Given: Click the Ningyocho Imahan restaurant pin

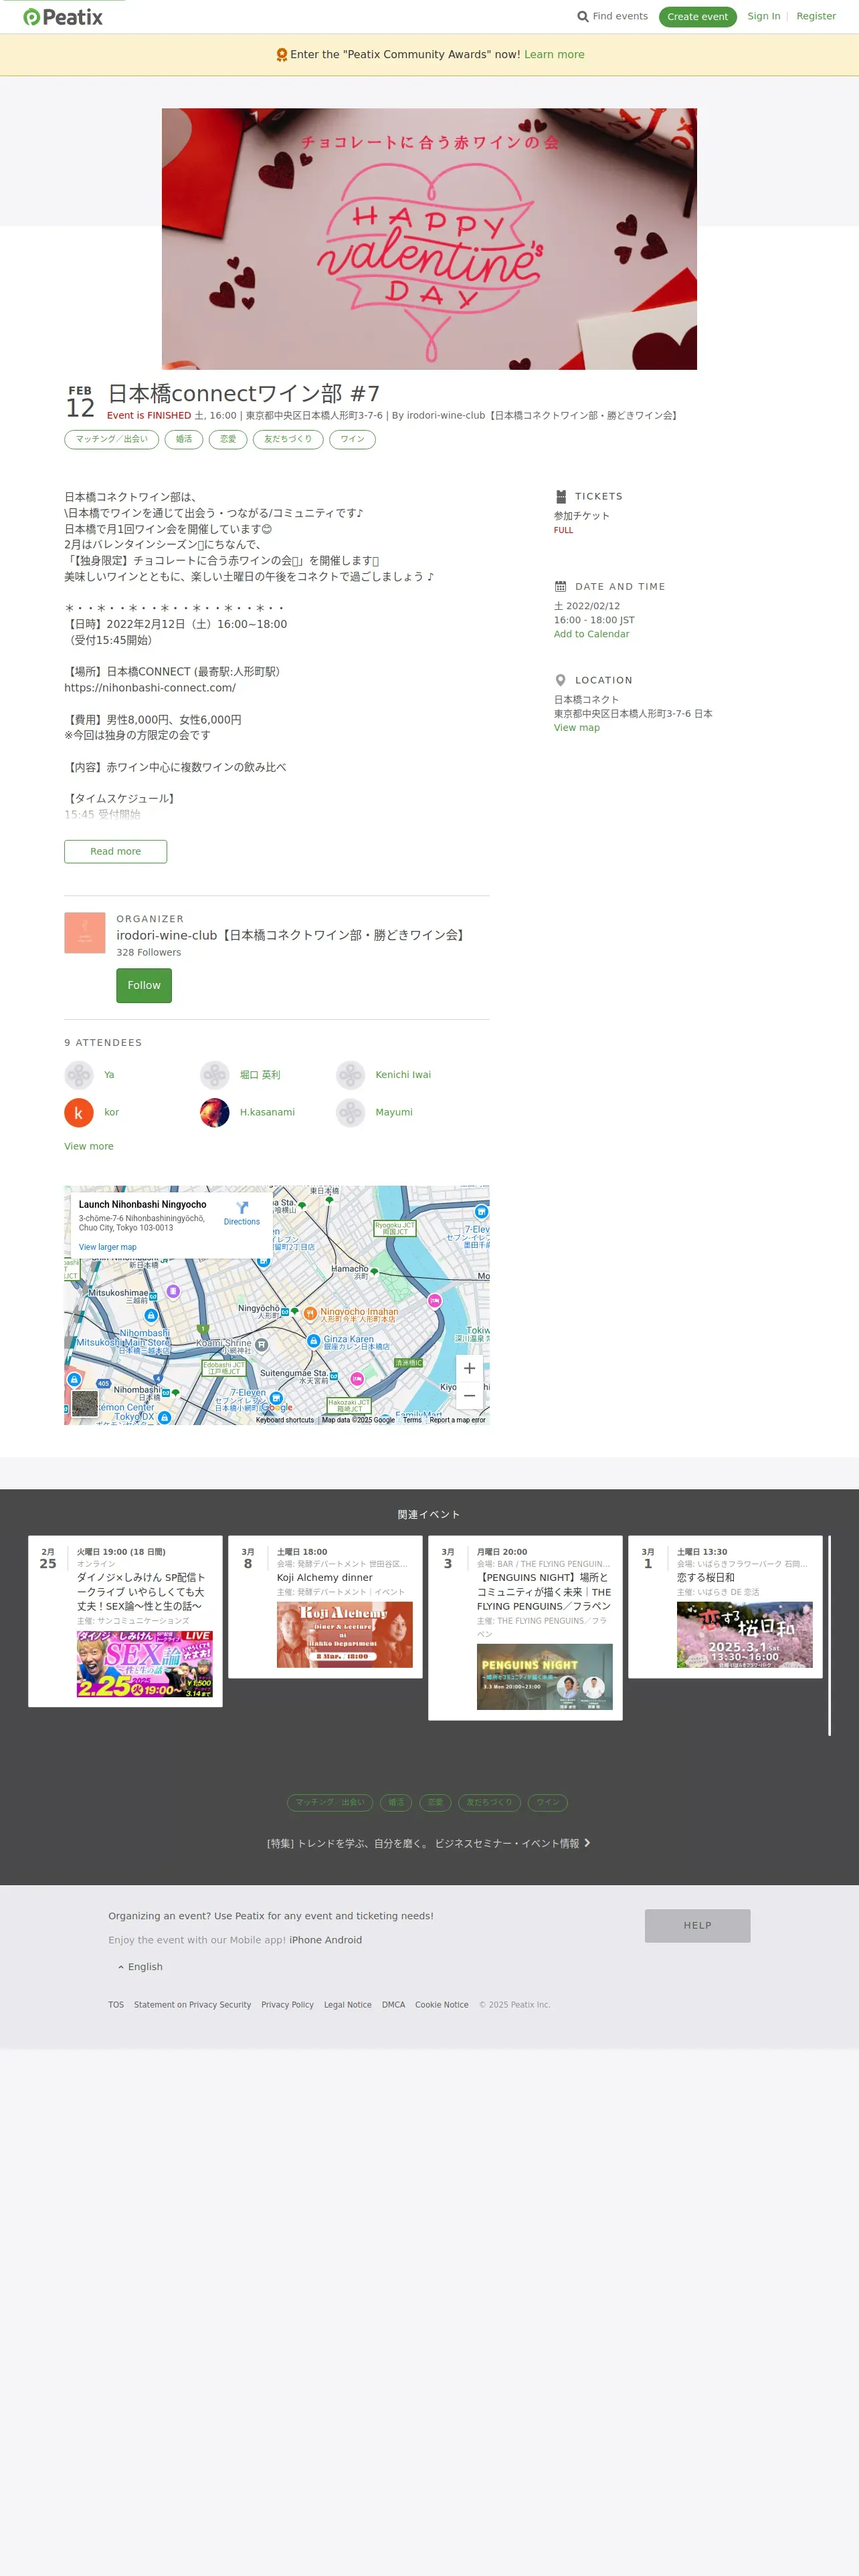Looking at the screenshot, I should [310, 1313].
